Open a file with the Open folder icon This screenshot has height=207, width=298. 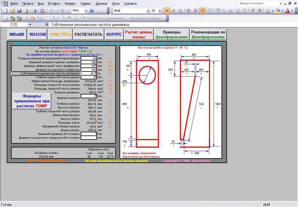point(13,11)
